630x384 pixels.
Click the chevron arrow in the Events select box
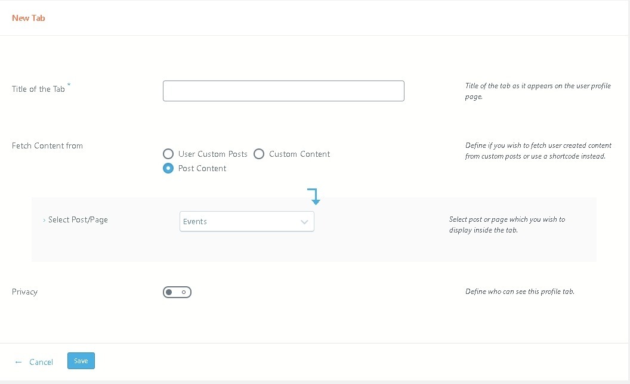pyautogui.click(x=304, y=222)
